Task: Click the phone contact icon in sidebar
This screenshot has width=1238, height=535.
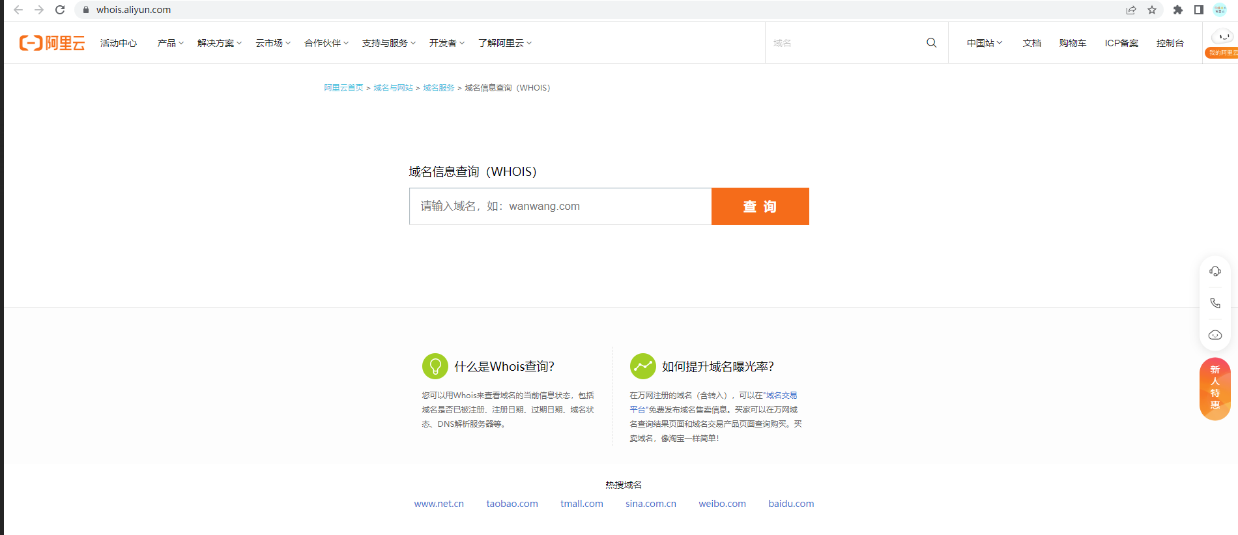Action: pos(1215,303)
